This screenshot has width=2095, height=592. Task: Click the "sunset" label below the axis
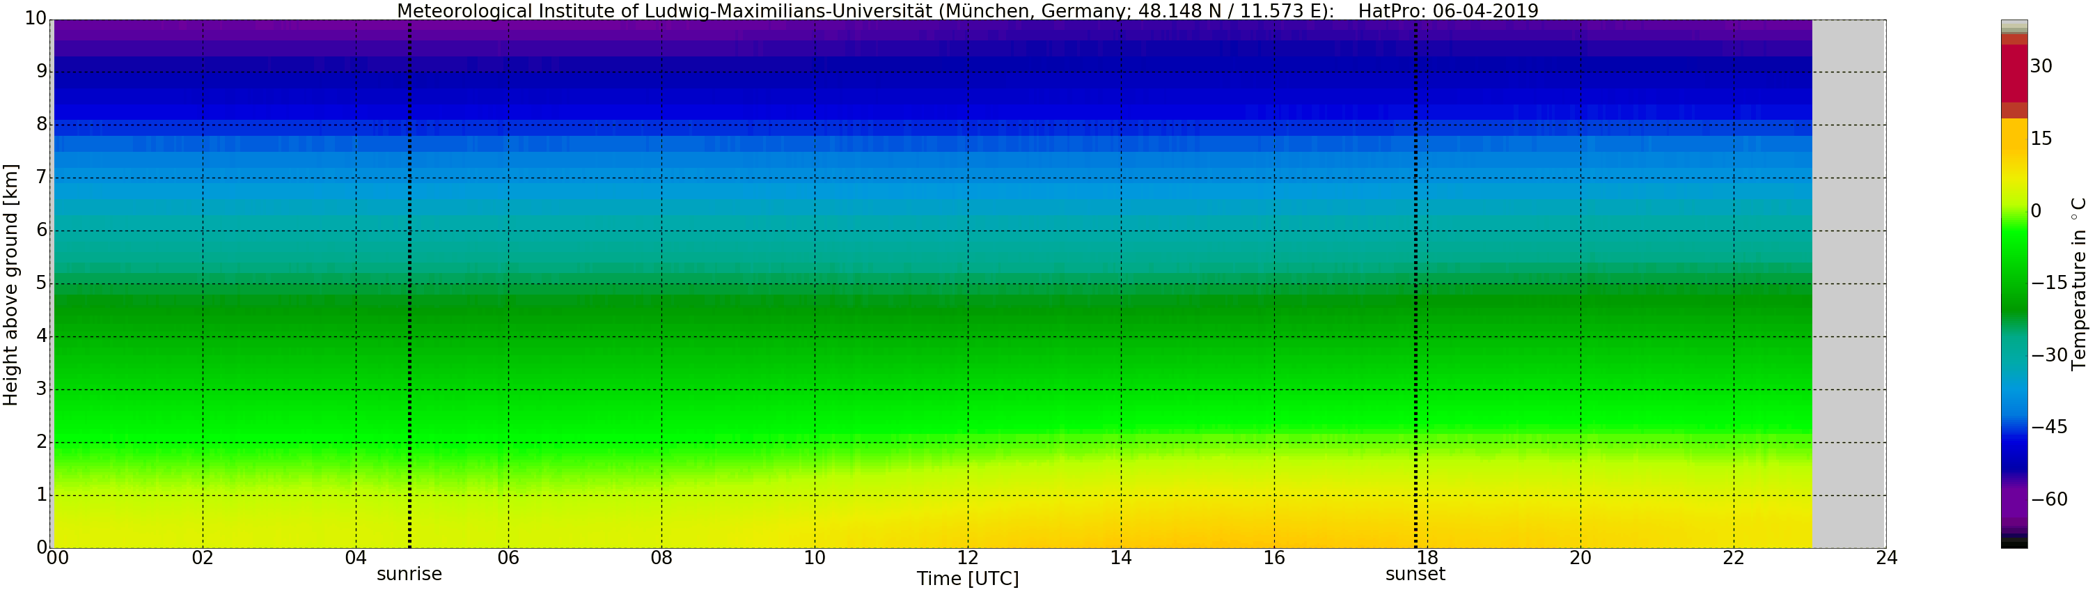(x=1415, y=574)
